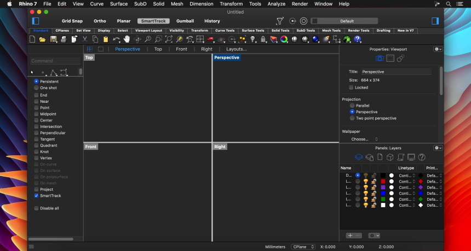Open the CPlane dropdown in status bar

pyautogui.click(x=303, y=247)
